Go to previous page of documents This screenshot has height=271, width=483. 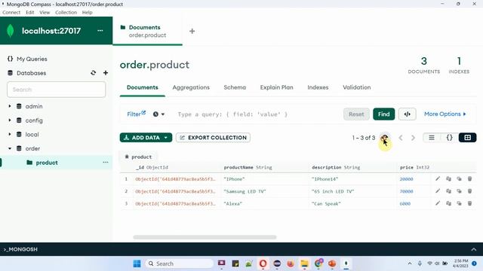401,138
